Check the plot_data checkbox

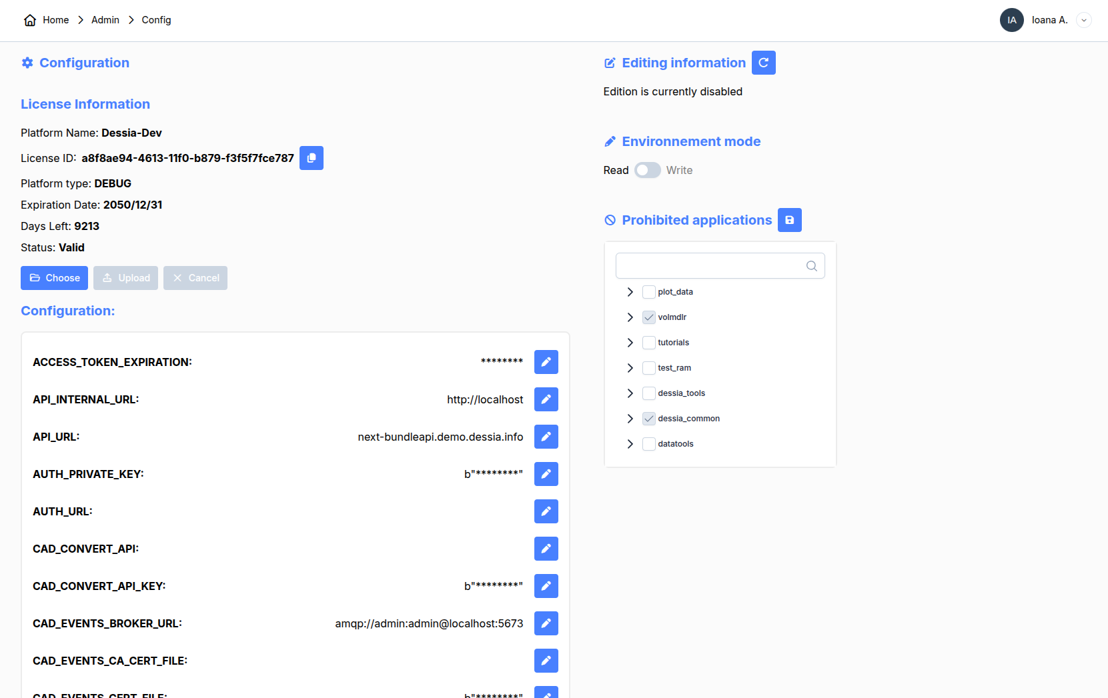tap(648, 292)
